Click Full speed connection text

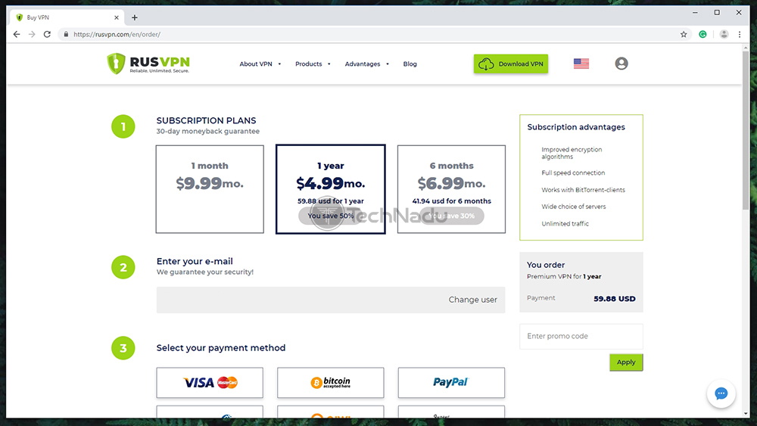(x=573, y=173)
